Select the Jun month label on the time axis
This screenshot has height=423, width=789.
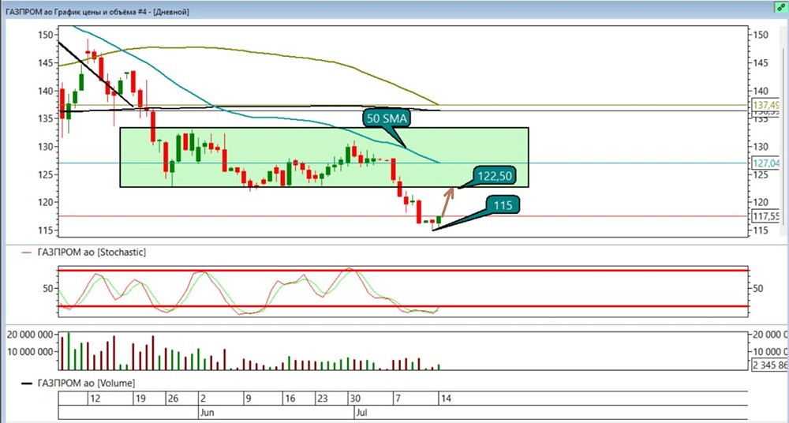click(207, 411)
